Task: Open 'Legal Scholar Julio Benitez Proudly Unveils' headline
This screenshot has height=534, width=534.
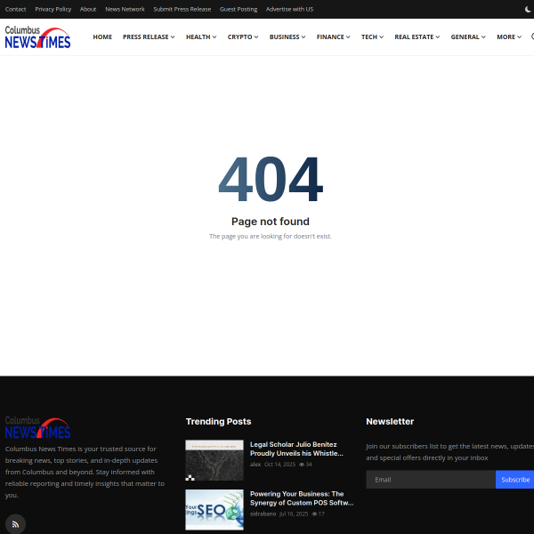Action: 296,449
